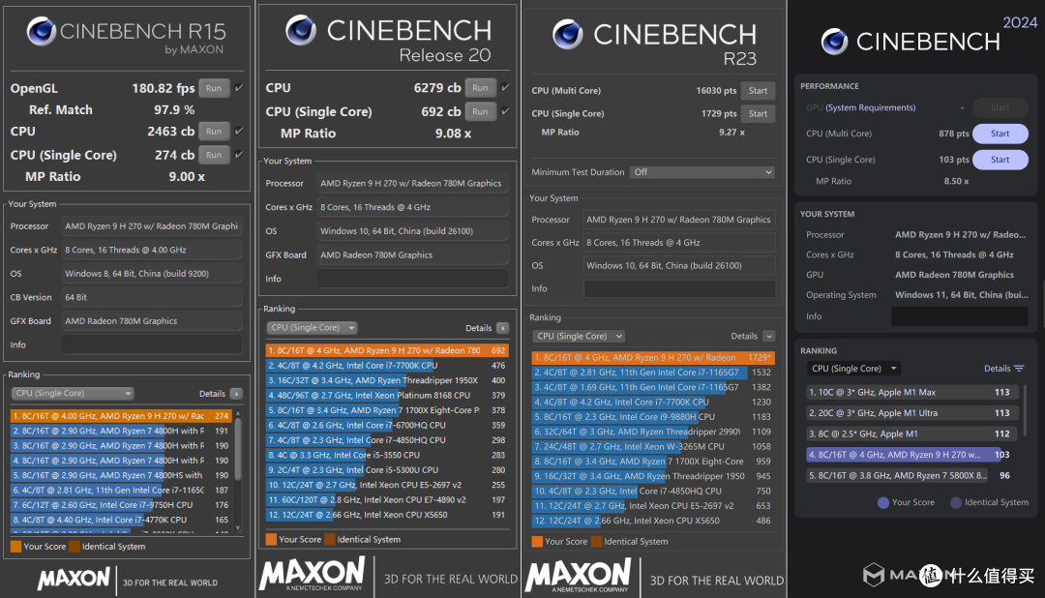Click Details filter icon in Cinebench 2024
1045x598 pixels.
click(1019, 369)
